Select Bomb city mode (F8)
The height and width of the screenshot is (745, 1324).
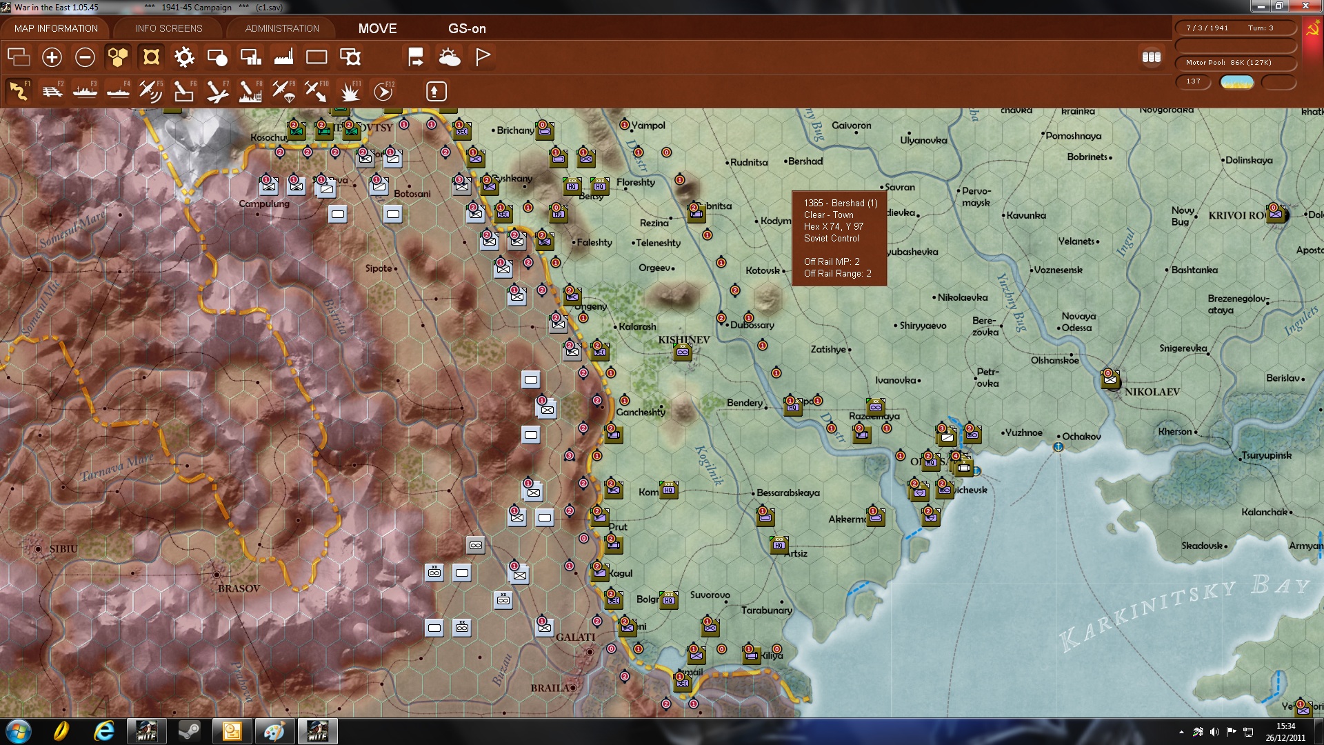pyautogui.click(x=250, y=91)
